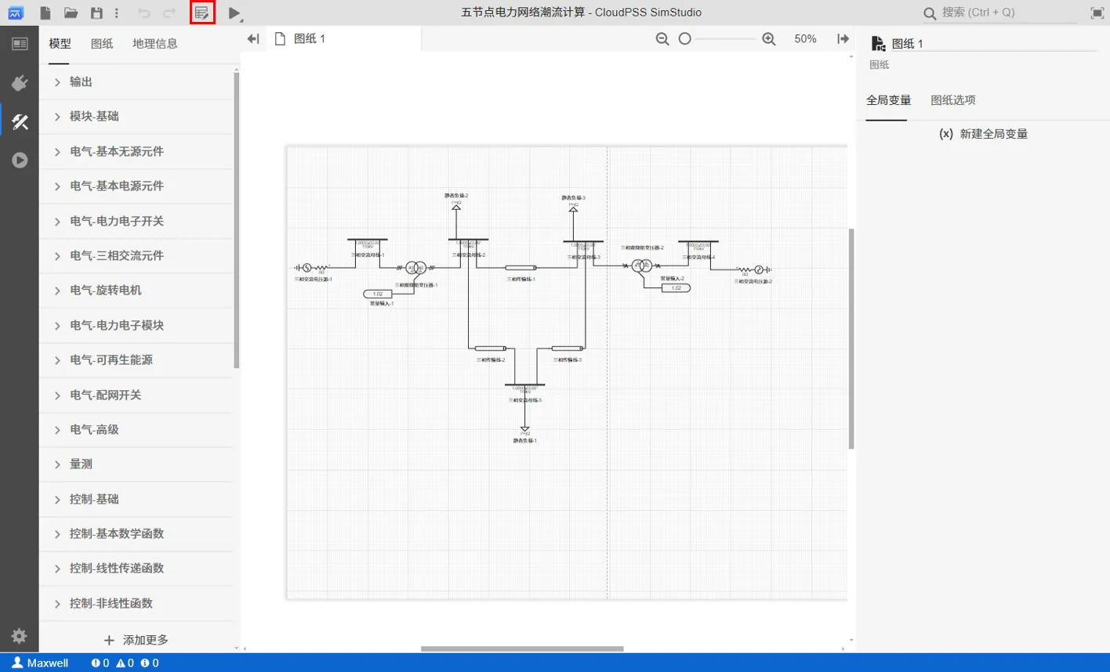Toggle fullscreen icon at top right
This screenshot has height=672, width=1110.
1097,13
